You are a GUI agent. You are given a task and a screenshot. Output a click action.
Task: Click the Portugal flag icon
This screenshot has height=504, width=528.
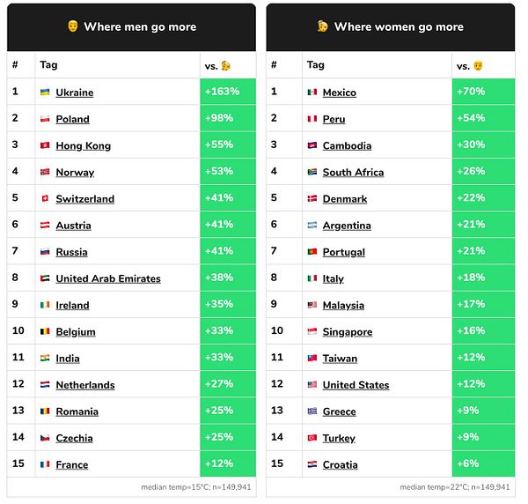coord(312,251)
